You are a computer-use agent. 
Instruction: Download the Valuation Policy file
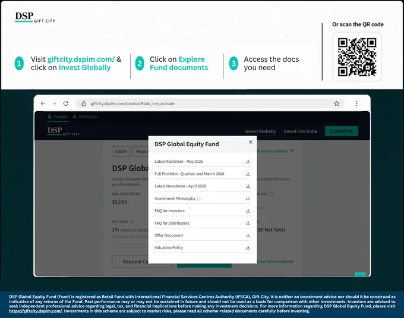pyautogui.click(x=248, y=248)
